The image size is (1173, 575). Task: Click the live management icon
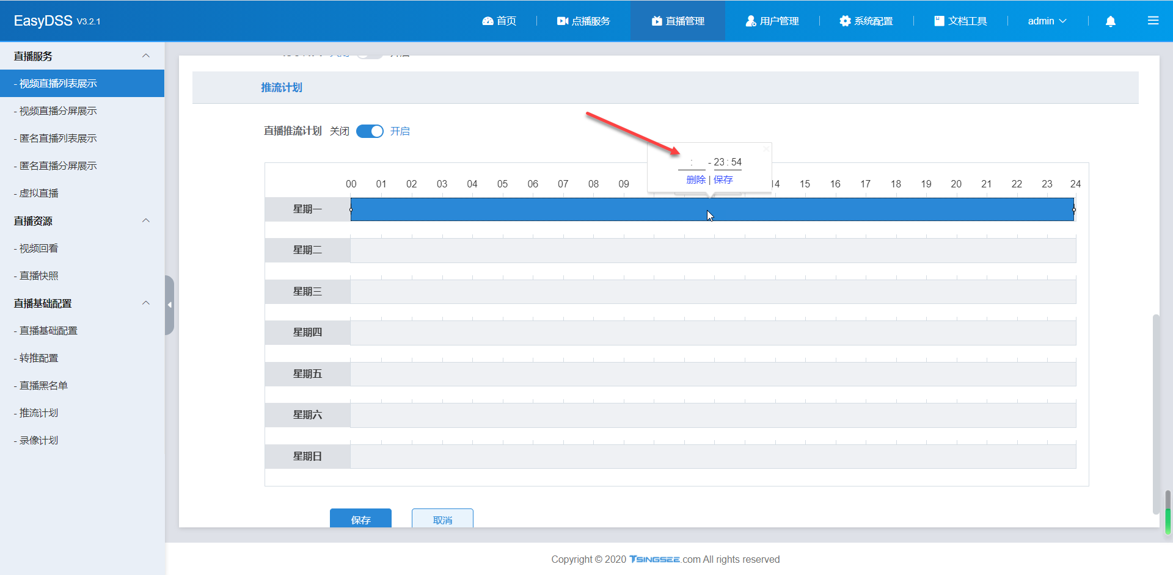tap(657, 21)
